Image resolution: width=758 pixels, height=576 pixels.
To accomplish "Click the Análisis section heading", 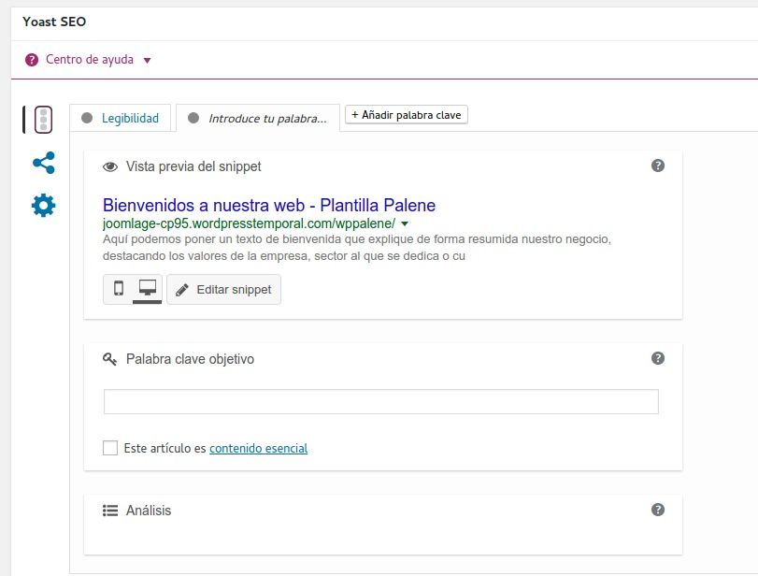I will point(149,511).
